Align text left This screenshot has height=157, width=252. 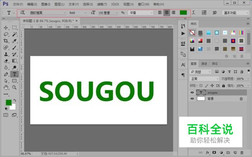[160, 12]
